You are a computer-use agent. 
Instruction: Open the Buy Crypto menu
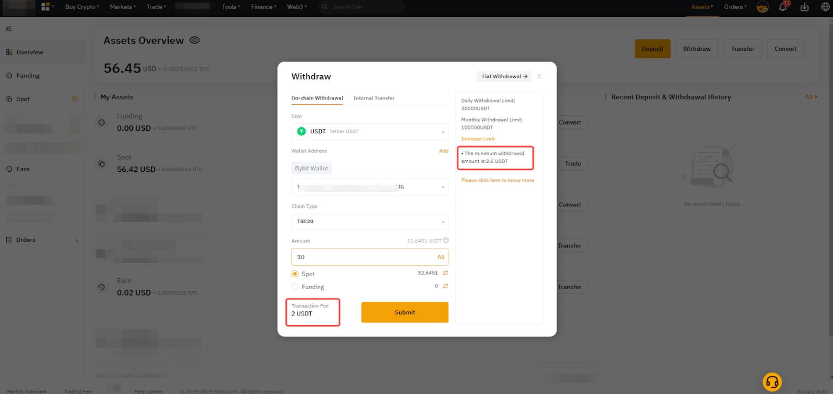point(82,7)
